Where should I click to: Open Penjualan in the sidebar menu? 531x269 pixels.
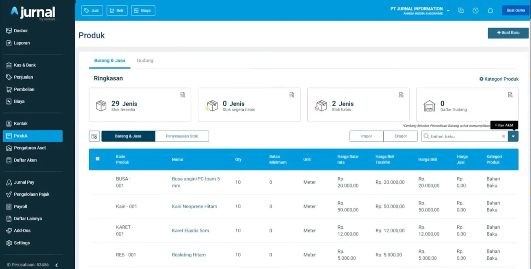click(23, 77)
